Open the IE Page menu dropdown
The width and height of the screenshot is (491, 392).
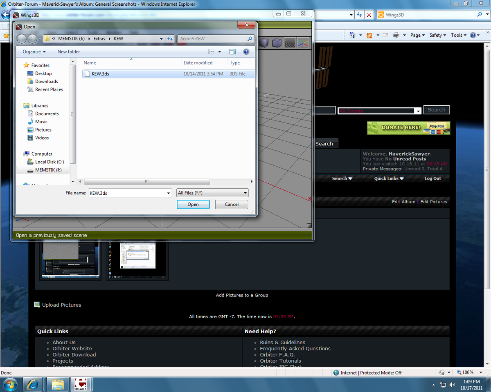[417, 35]
